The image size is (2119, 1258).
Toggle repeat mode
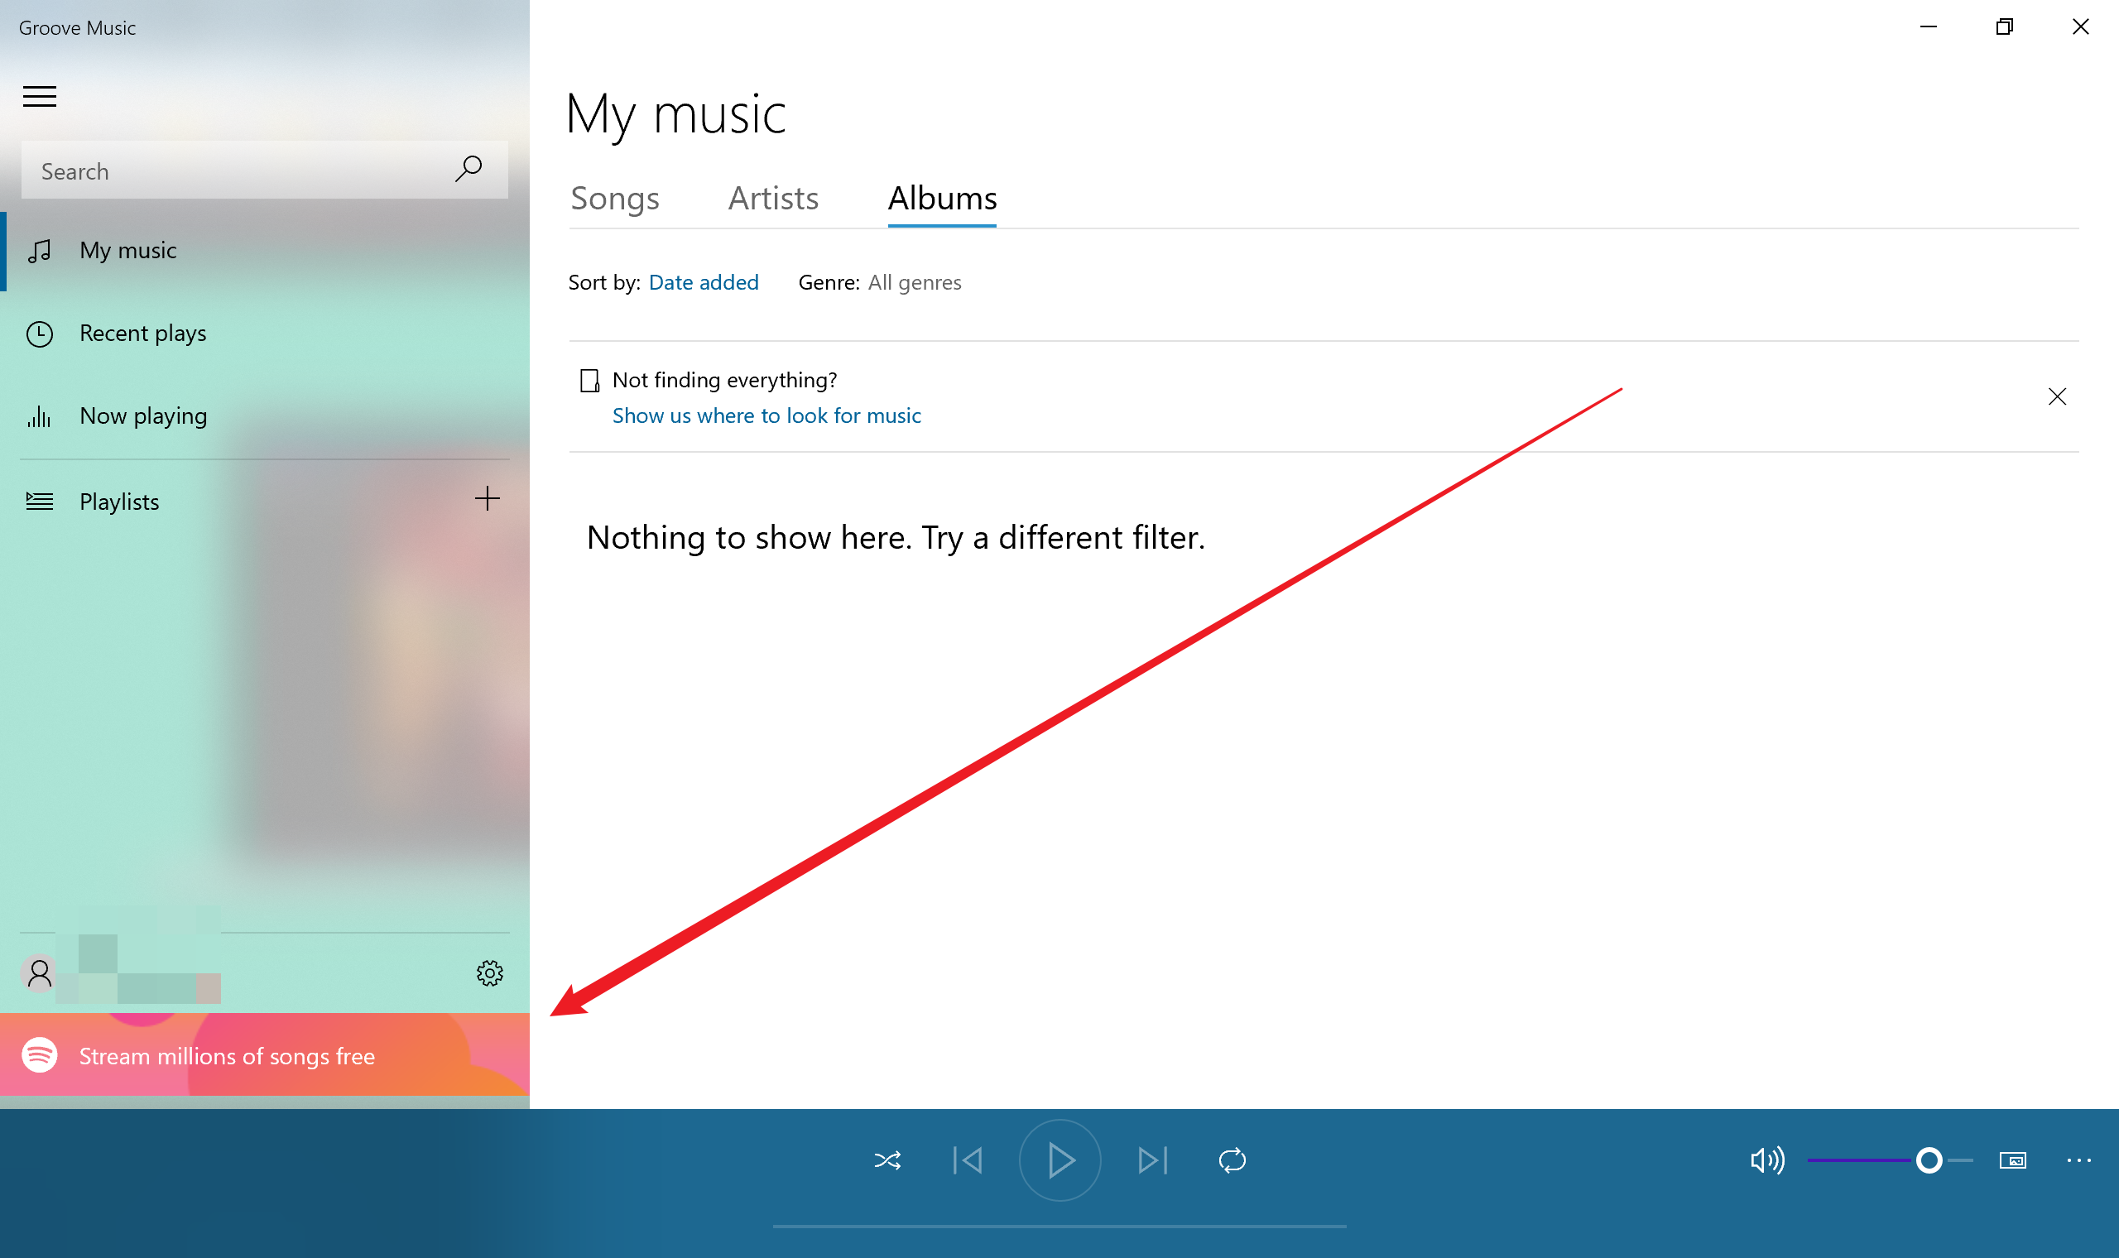pos(1232,1160)
